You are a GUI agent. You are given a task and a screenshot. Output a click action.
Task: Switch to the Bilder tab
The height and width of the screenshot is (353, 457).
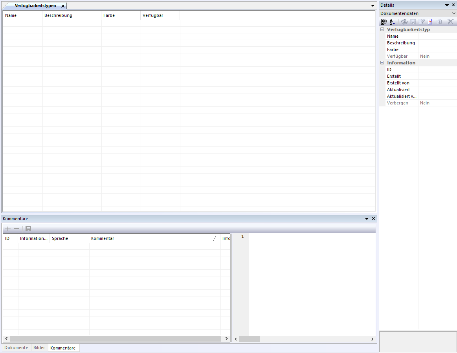(39, 348)
